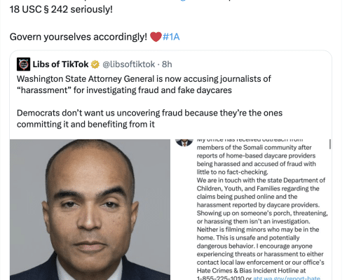Click the gold verified badge icon
347x280 pixels.
point(95,64)
